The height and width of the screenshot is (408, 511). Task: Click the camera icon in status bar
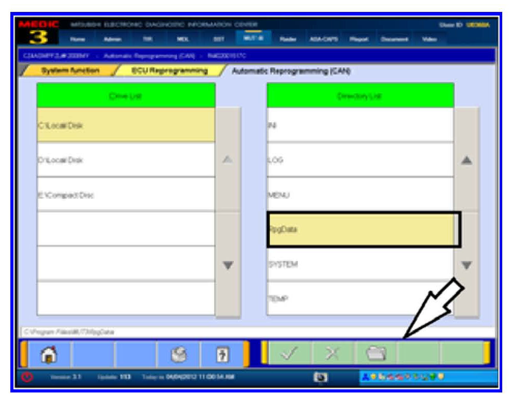[319, 377]
